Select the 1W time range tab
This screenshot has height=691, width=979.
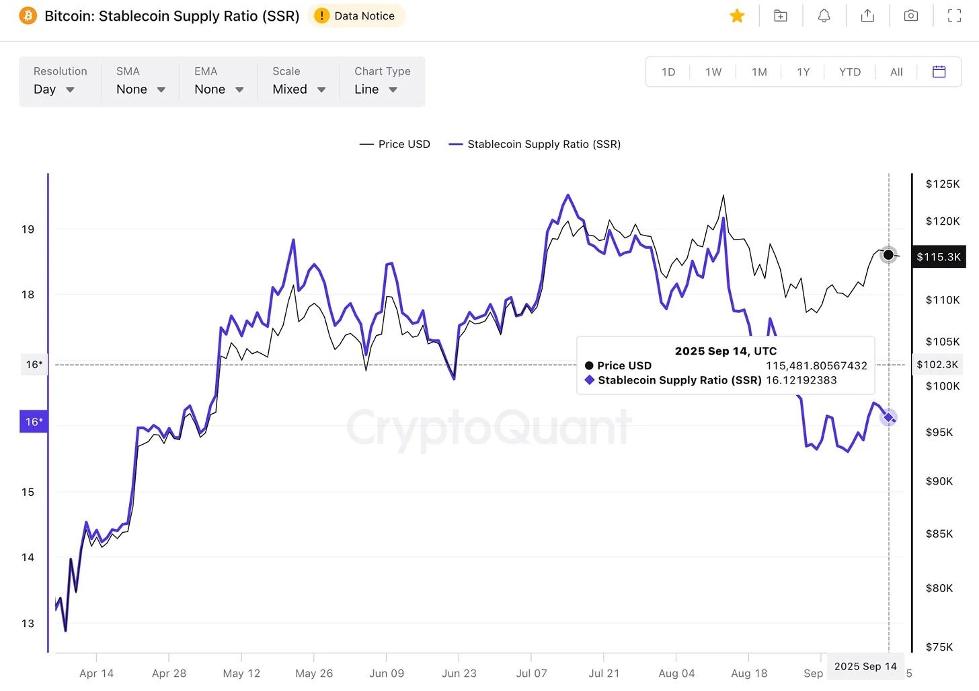click(x=713, y=72)
